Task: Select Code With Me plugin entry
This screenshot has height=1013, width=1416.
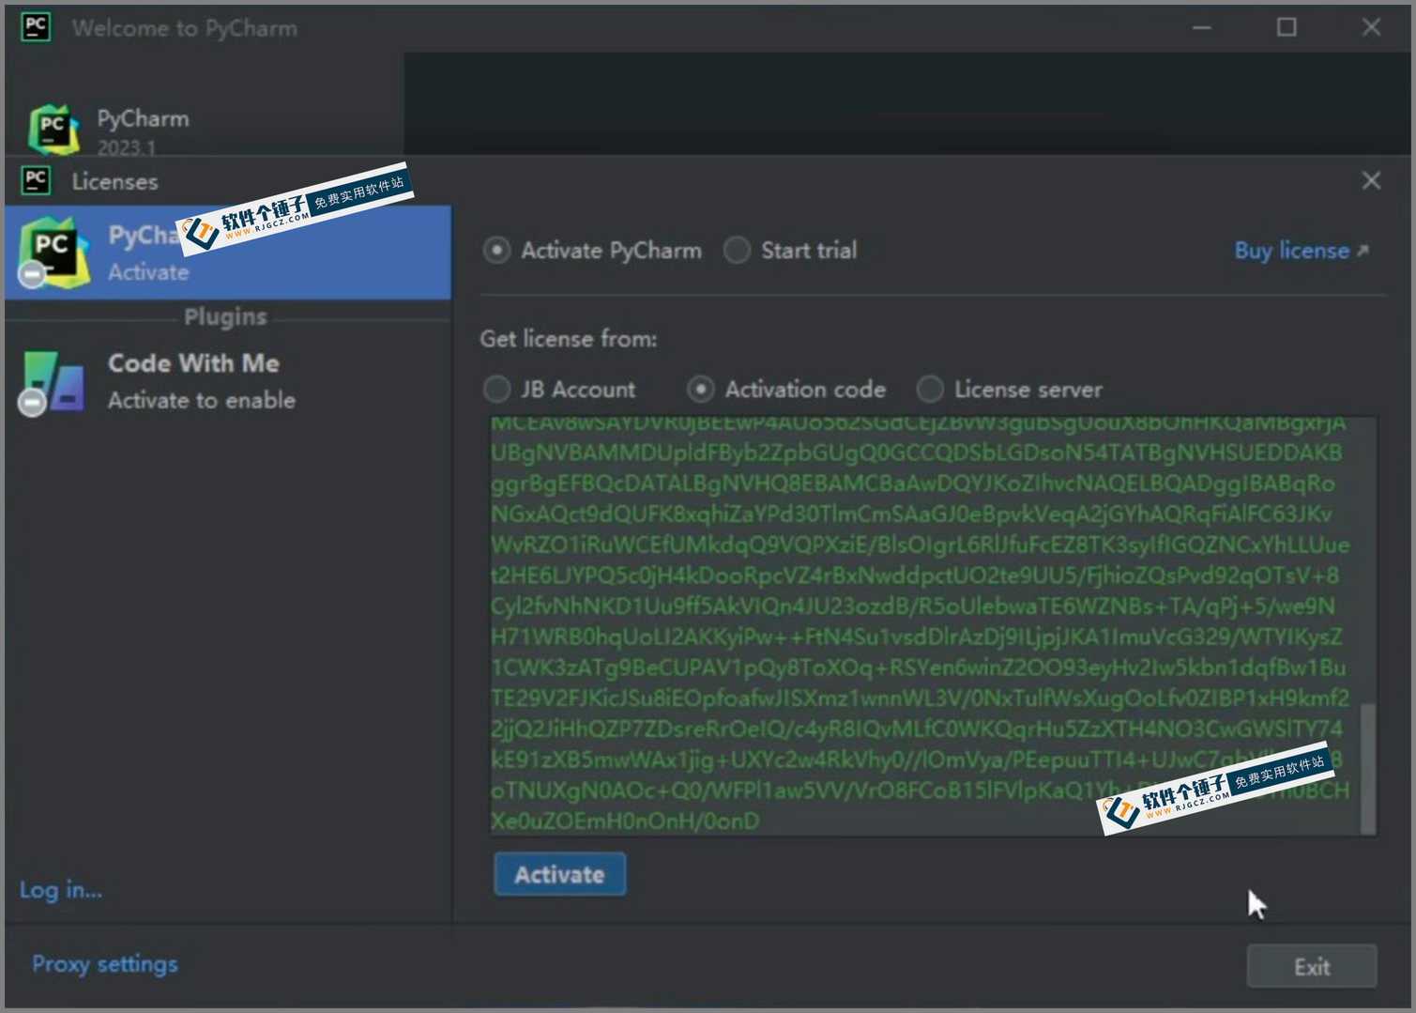Action: tap(228, 381)
